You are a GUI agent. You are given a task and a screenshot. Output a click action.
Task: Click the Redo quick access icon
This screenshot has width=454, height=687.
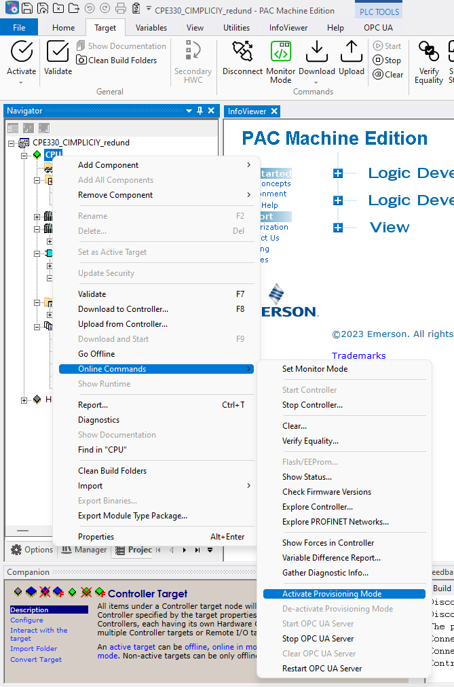click(105, 8)
